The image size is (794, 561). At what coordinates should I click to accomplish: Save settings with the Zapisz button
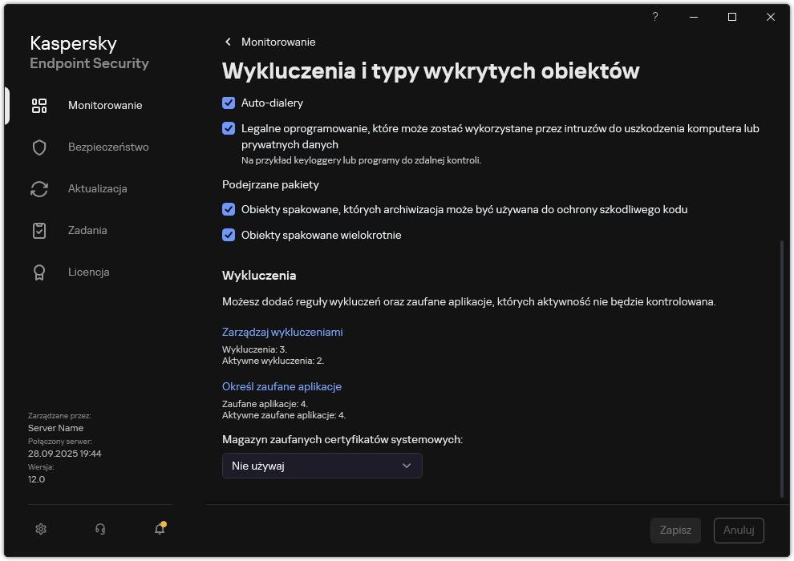point(675,530)
